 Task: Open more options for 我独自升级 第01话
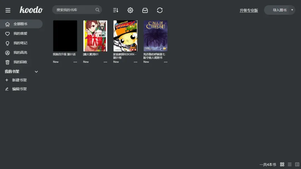75,62
